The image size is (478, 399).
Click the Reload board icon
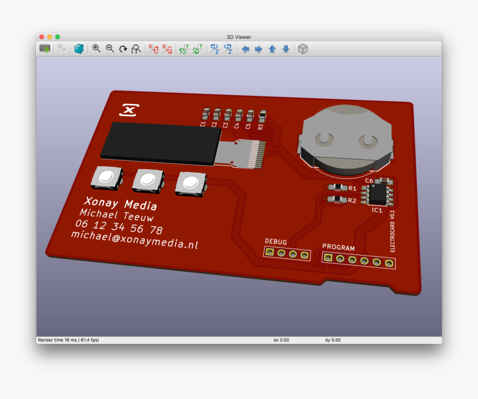(x=45, y=49)
